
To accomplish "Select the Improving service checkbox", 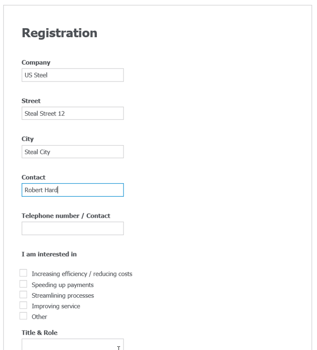I will [24, 306].
